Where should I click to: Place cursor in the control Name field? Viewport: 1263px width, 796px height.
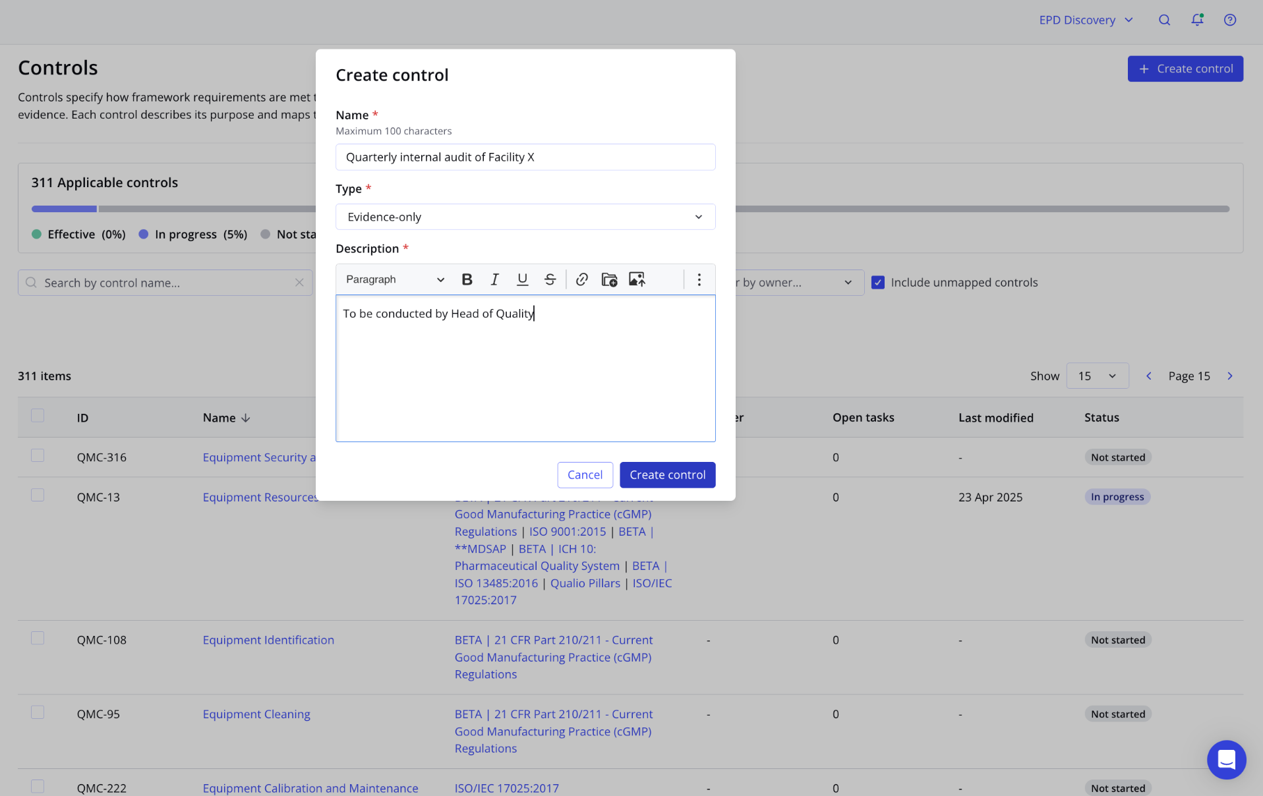coord(525,157)
